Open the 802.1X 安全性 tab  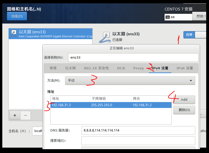click(96, 68)
